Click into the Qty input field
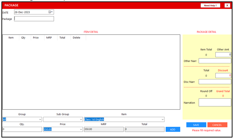The width and height of the screenshot is (235, 140). 22,129
